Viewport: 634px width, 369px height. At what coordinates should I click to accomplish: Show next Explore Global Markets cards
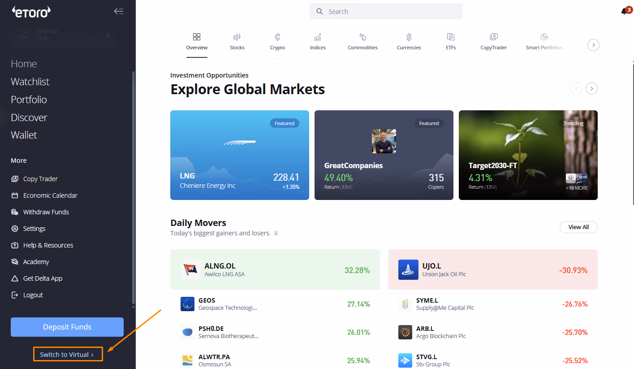pos(592,89)
